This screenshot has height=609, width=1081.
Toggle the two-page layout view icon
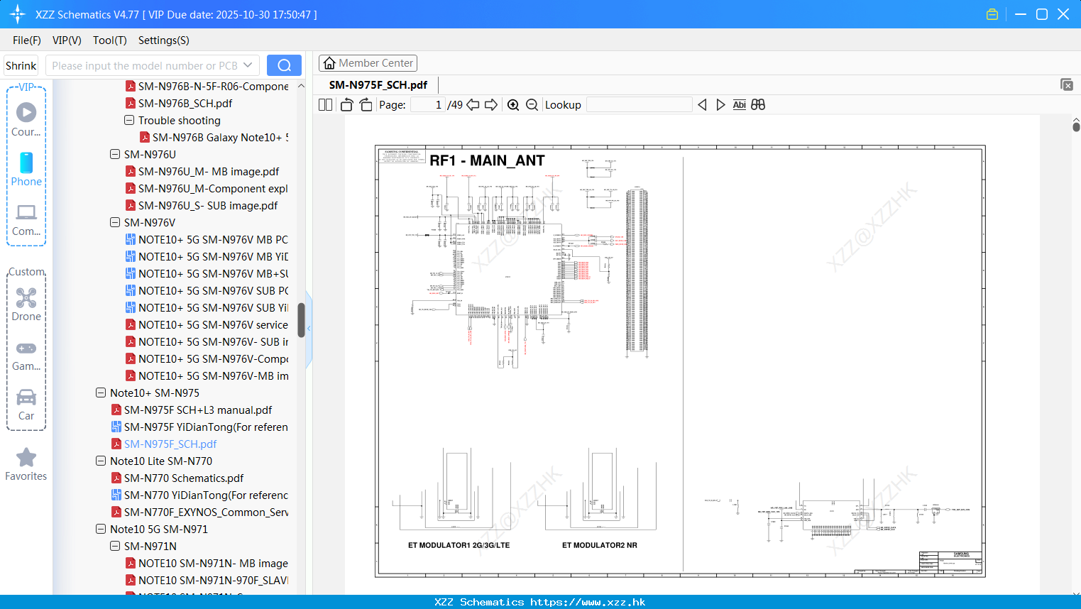click(x=325, y=105)
